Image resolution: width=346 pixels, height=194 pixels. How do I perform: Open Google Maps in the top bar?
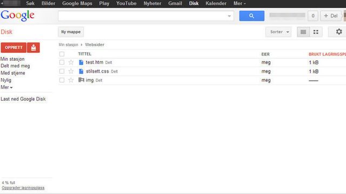[x=77, y=4]
